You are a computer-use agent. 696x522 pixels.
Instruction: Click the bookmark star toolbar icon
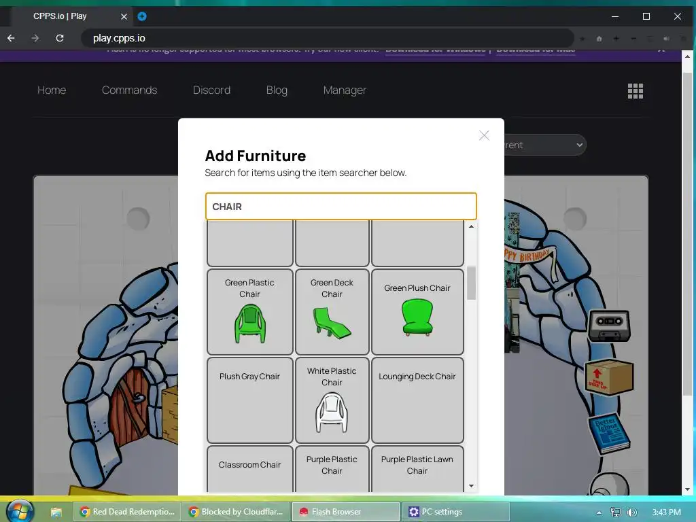pos(582,39)
